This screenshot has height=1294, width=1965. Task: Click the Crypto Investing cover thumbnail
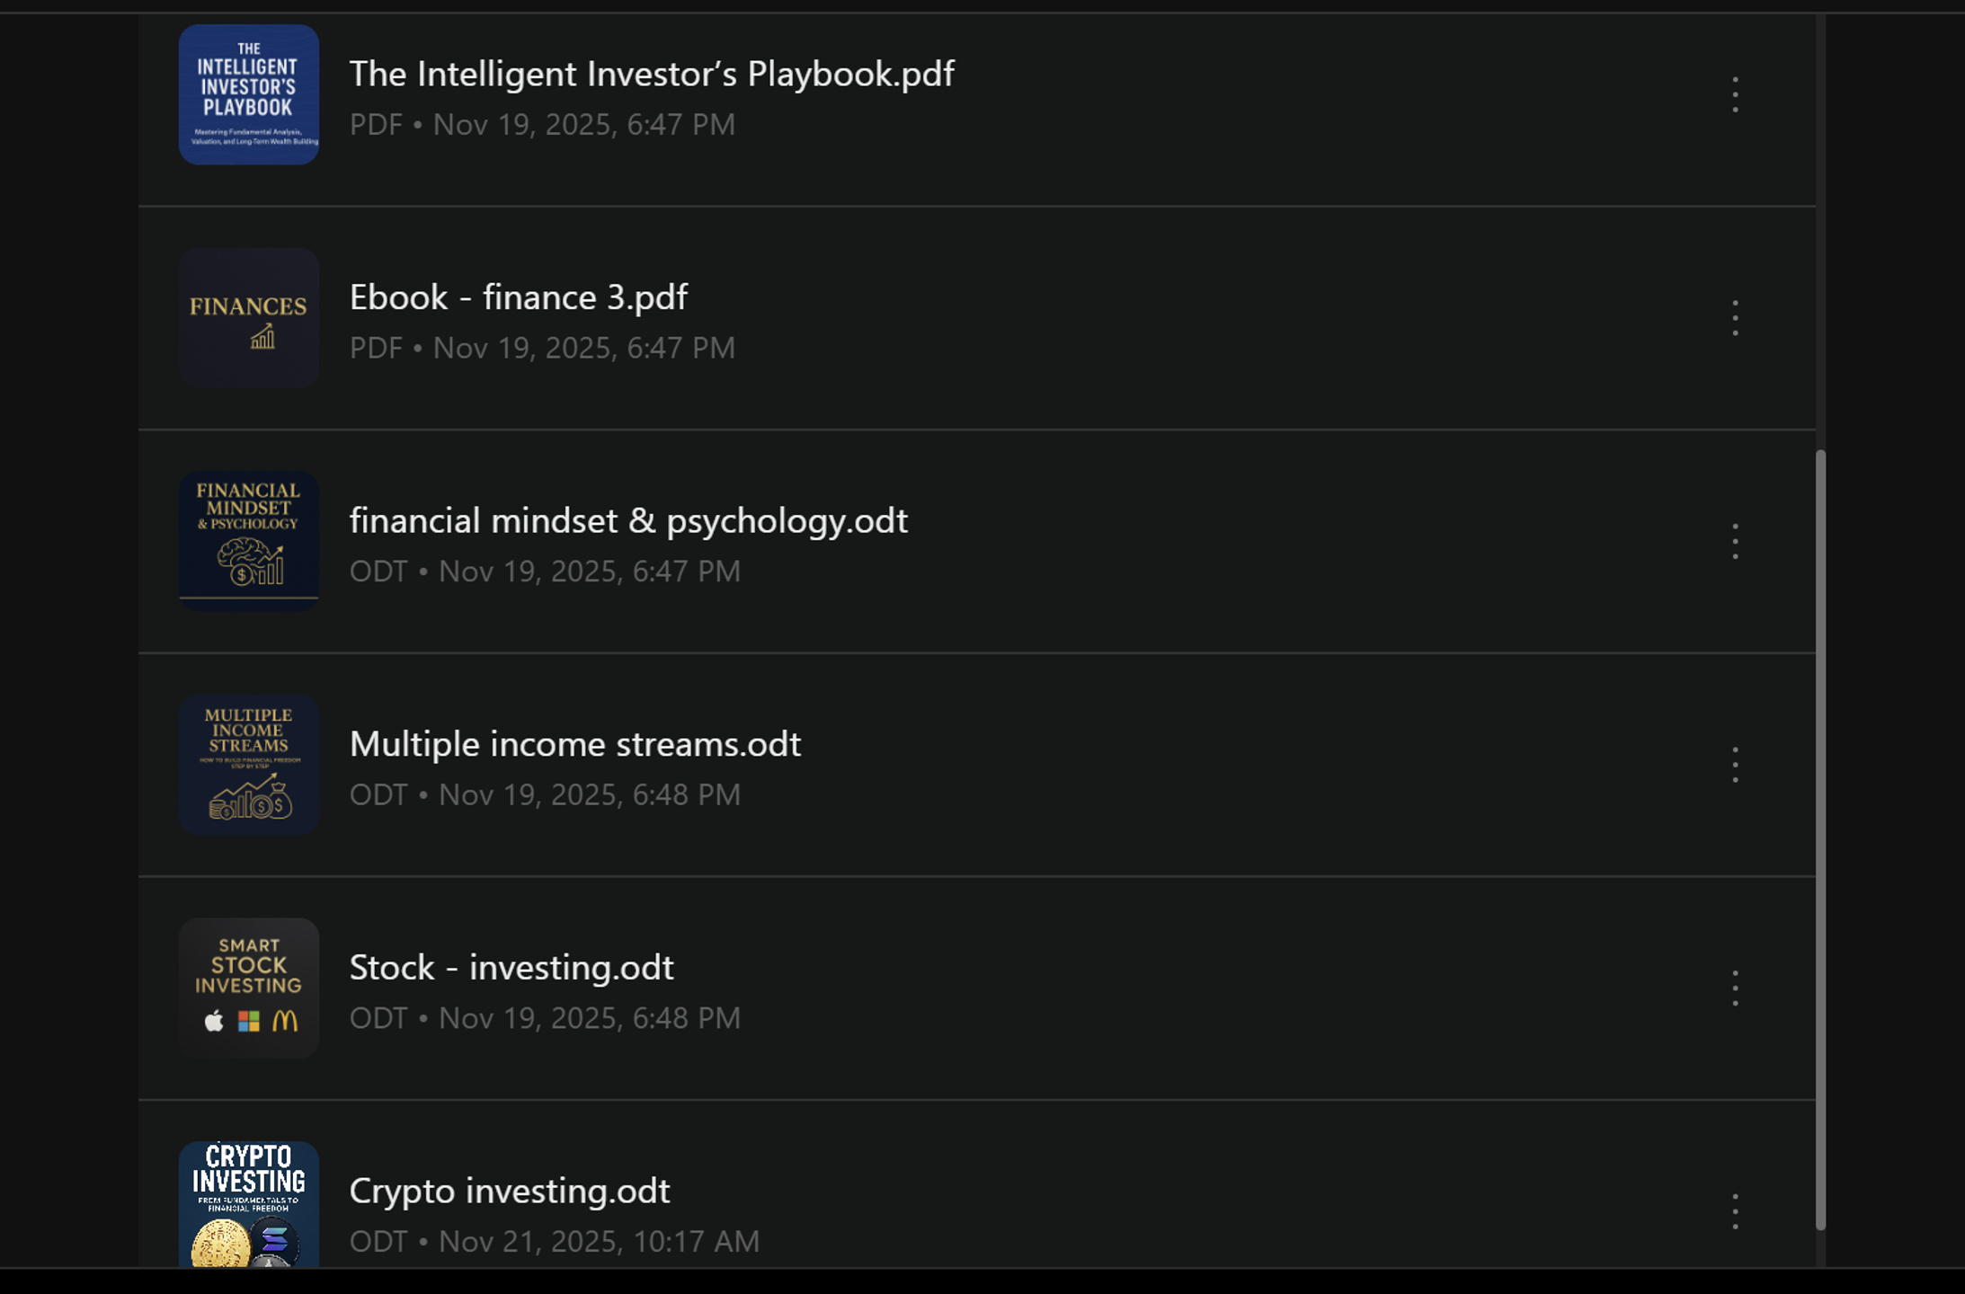pos(249,1204)
